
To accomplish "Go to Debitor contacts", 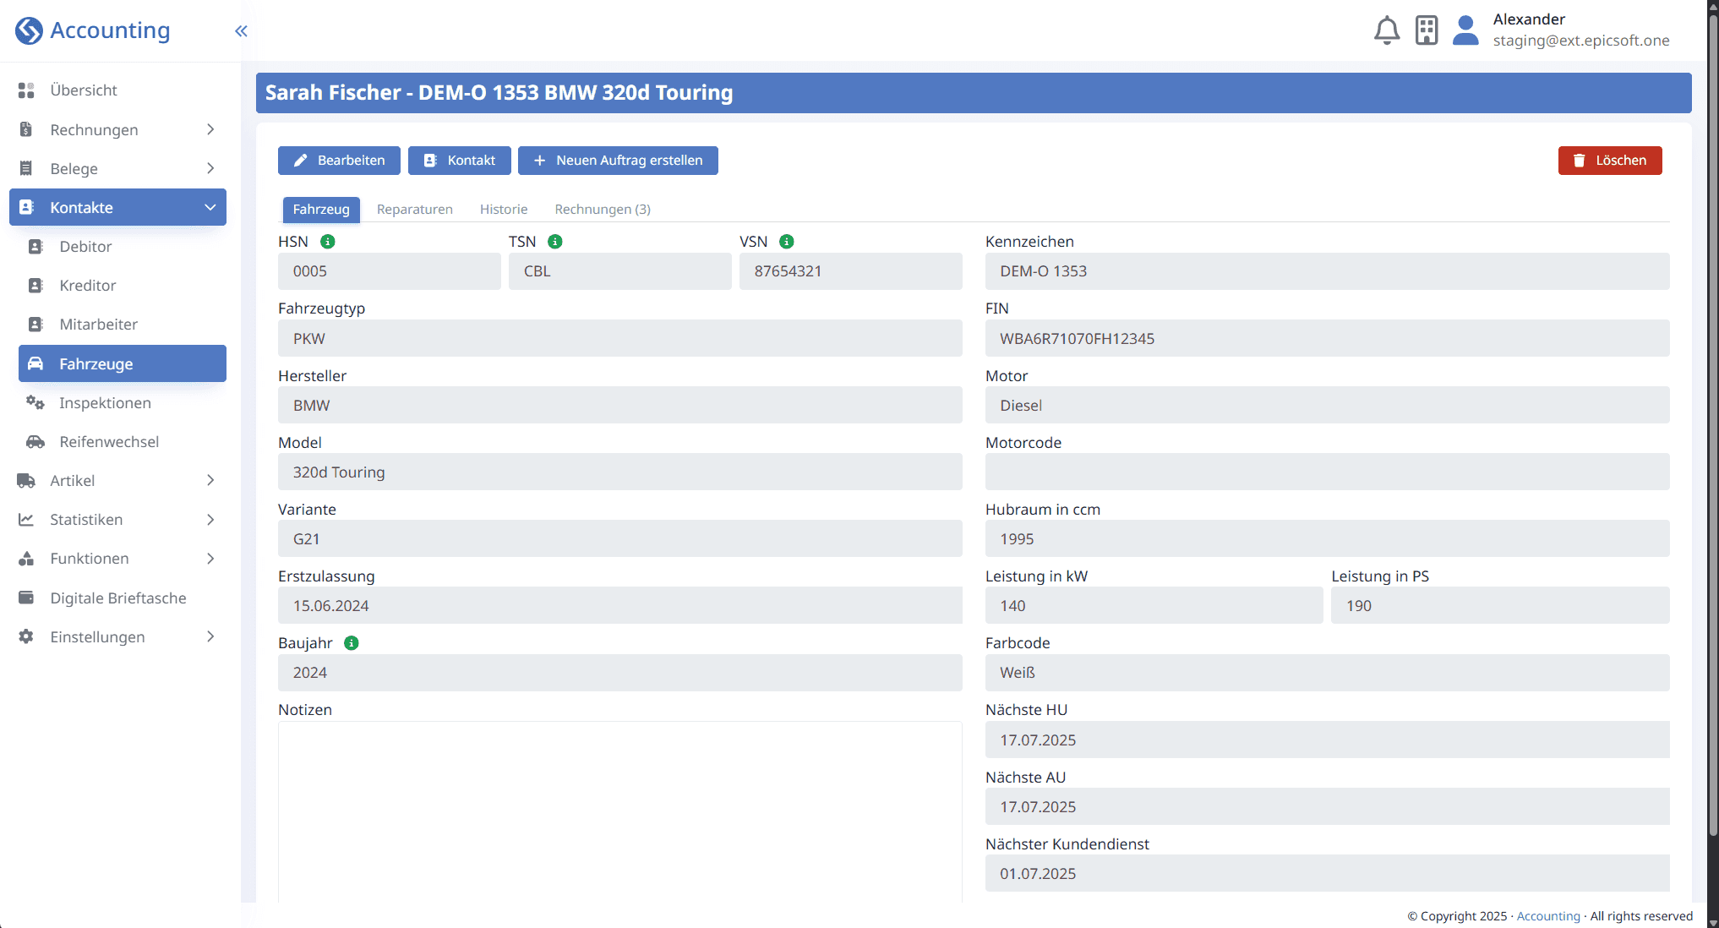I will click(122, 247).
